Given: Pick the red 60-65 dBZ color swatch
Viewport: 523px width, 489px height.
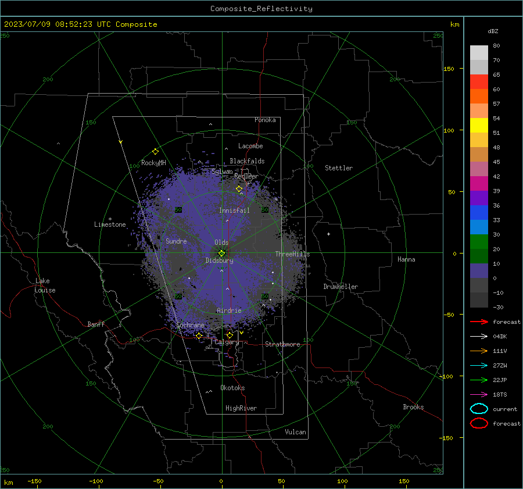Looking at the screenshot, I should click(479, 81).
